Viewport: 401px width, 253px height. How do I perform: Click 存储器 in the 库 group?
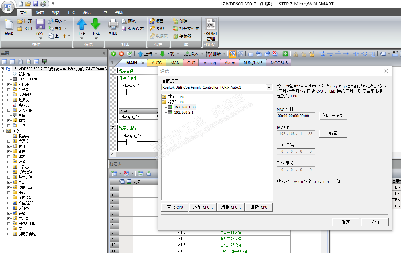tap(182, 36)
